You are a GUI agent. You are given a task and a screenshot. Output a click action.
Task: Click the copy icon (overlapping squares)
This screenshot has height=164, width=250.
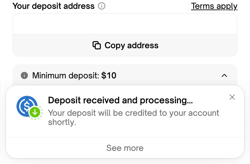click(97, 45)
